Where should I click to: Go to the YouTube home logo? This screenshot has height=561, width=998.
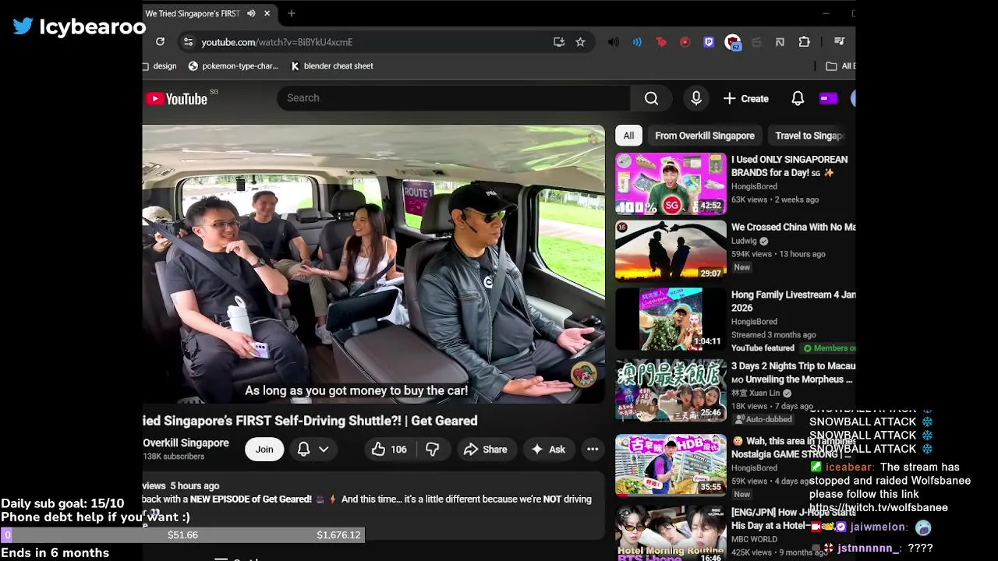(176, 99)
